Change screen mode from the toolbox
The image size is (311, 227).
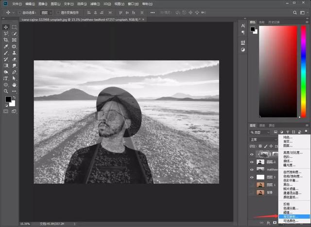[x=14, y=112]
